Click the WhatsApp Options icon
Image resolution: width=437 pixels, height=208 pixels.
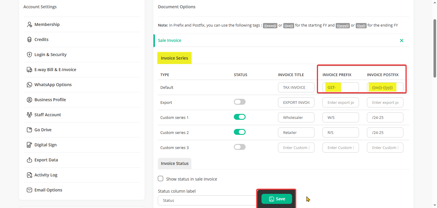29,85
